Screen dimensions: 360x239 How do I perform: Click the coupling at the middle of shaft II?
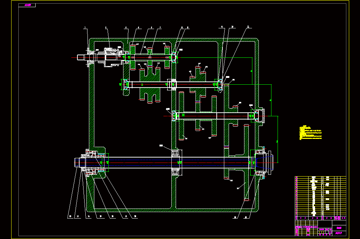click(172, 84)
